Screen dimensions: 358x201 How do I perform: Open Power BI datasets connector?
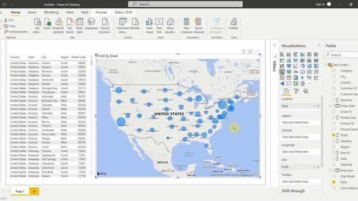[58, 26]
